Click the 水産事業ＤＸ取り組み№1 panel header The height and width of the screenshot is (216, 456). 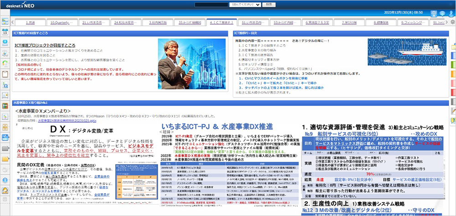click(x=230, y=103)
